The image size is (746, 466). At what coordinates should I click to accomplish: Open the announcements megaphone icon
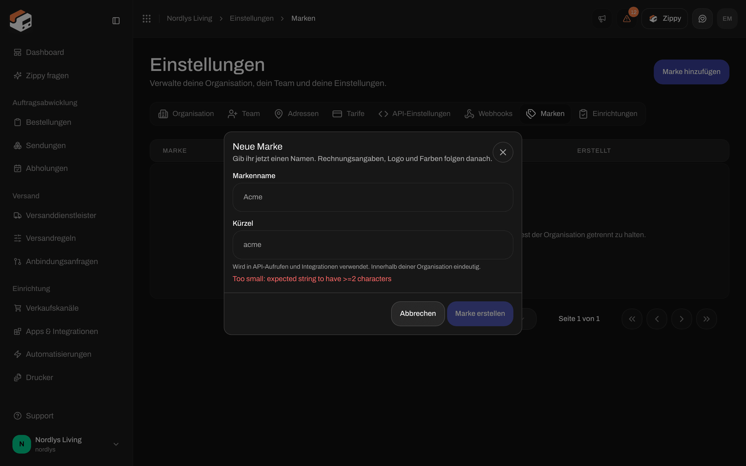point(602,19)
